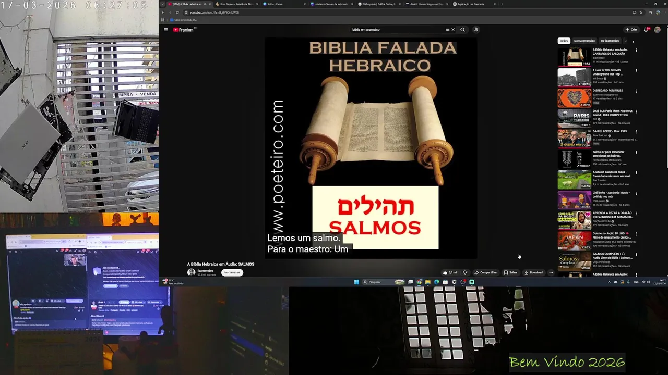Select the Todos filter chip

click(564, 41)
